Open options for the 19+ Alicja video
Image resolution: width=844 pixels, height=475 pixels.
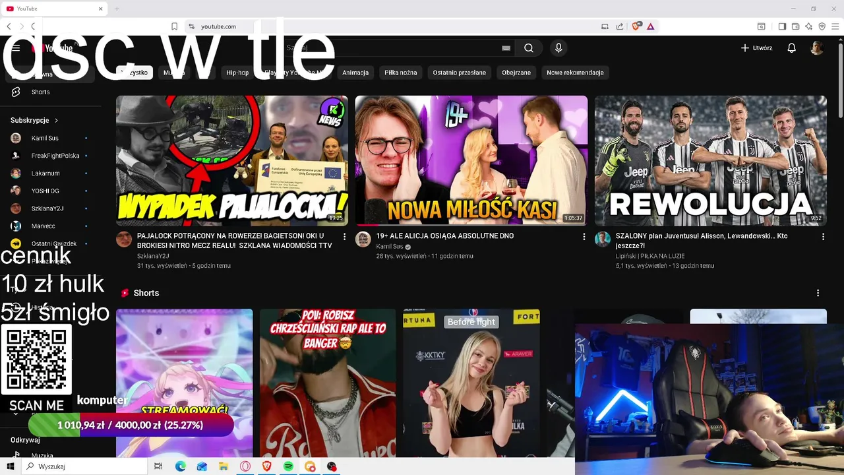pos(584,236)
